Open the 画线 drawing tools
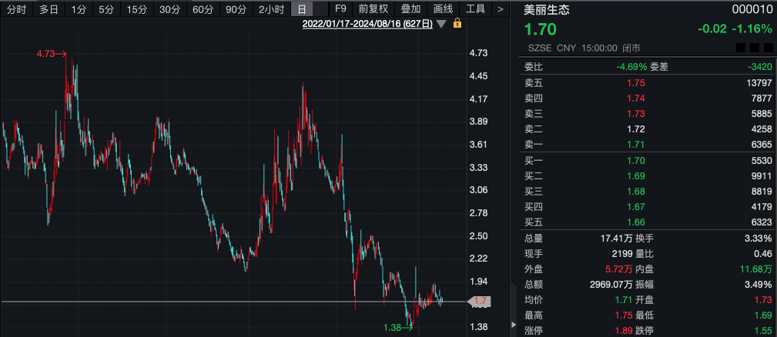777x337 pixels. [x=444, y=9]
